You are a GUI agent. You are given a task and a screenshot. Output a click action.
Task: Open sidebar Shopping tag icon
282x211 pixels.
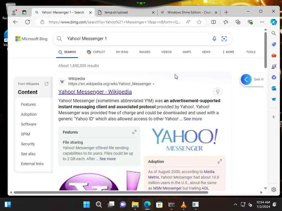click(274, 44)
